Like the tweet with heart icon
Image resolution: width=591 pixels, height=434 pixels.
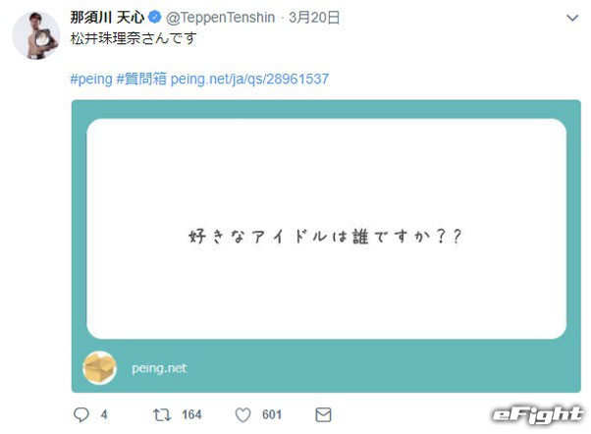(242, 414)
